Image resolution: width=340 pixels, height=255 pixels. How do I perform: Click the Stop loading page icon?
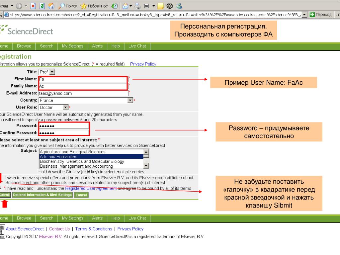[33, 6]
